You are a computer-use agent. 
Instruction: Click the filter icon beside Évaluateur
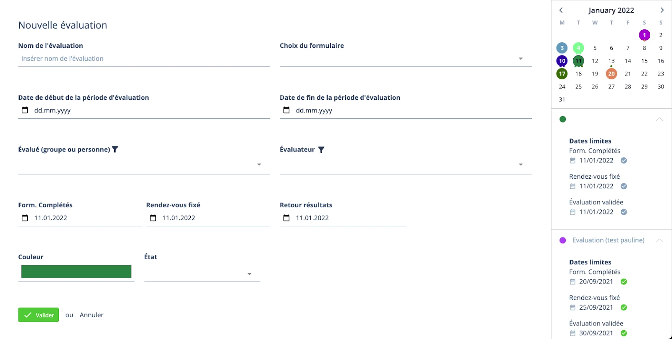coord(321,150)
